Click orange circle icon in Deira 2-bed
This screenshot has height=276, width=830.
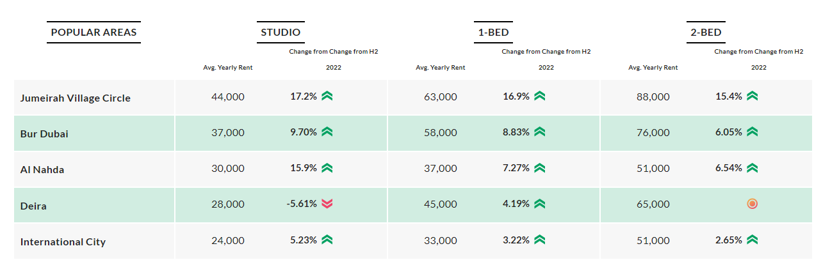(x=753, y=204)
